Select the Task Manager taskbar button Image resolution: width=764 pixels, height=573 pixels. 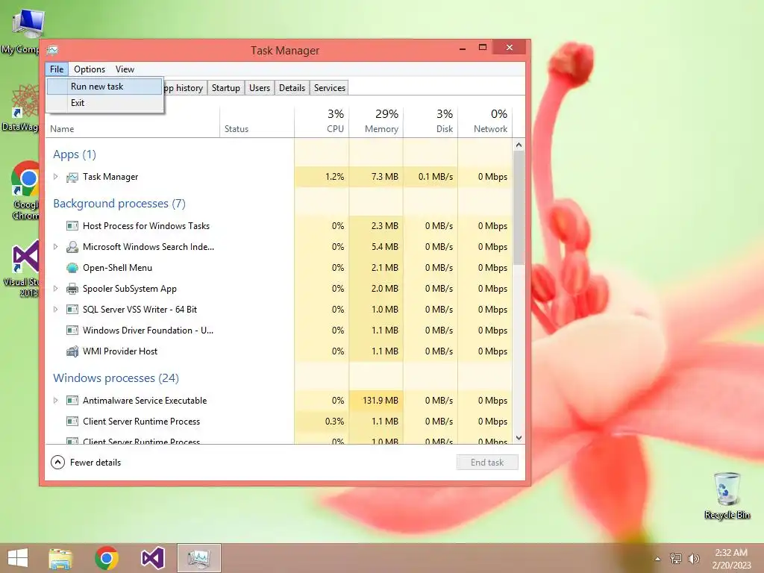(198, 558)
